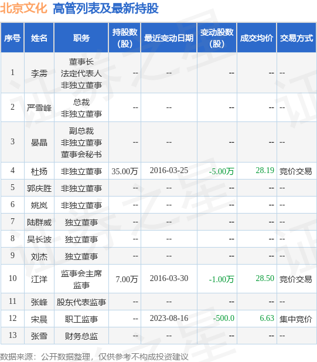Click 张雪's position 财务总监
This screenshot has width=317, height=362.
point(81,336)
